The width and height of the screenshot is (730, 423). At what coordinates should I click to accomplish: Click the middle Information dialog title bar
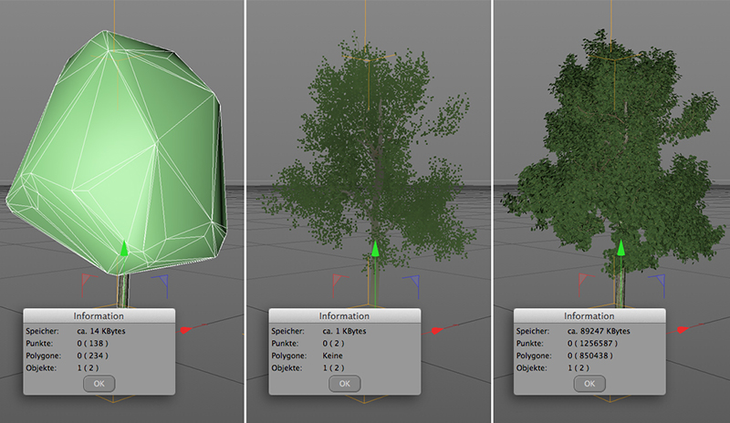[344, 315]
